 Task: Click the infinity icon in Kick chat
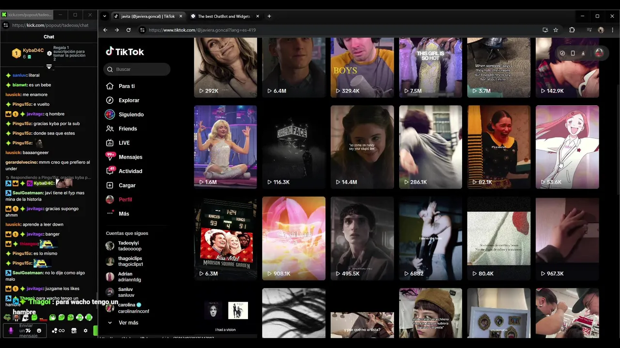coord(62,331)
